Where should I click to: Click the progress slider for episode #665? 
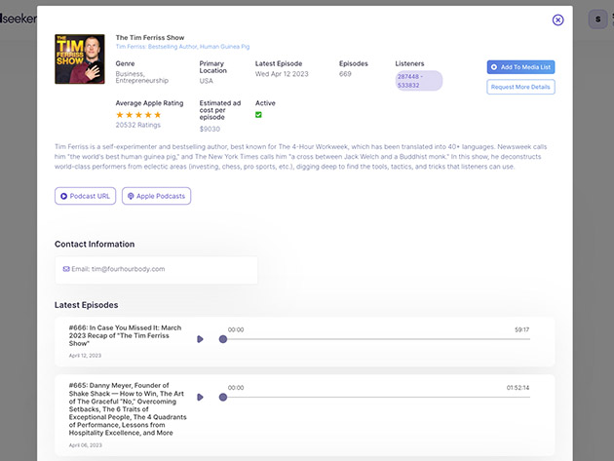coord(376,397)
